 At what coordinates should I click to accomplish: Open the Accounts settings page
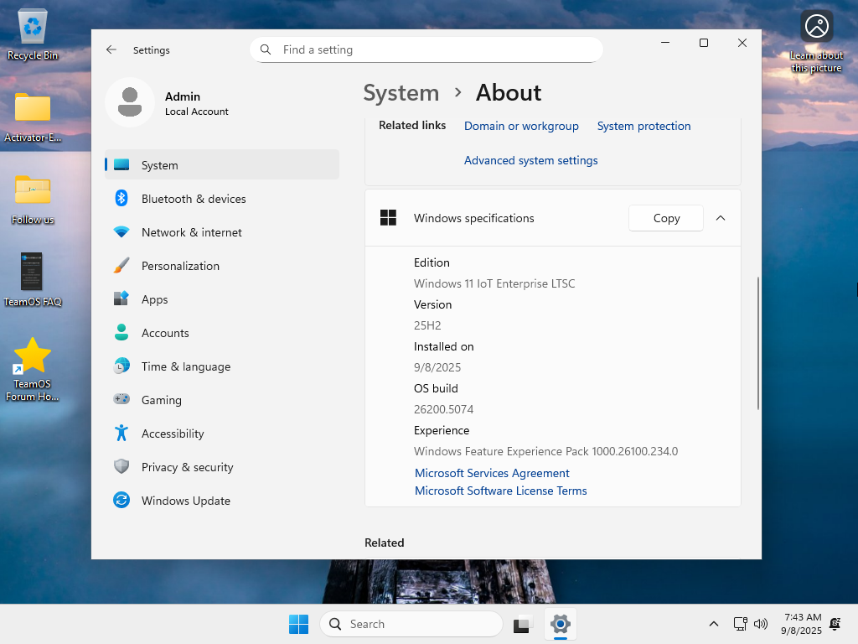222,333
